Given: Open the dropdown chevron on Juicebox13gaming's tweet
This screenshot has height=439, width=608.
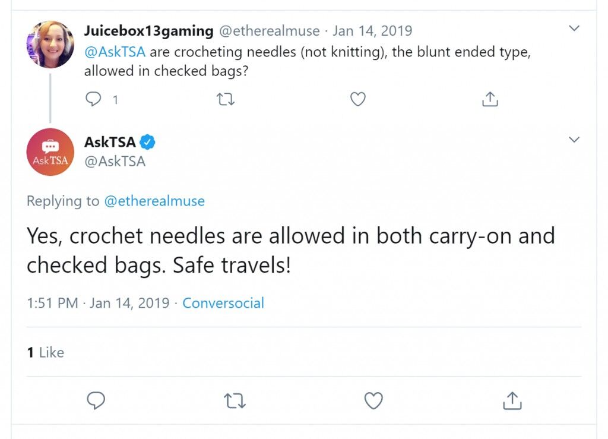Looking at the screenshot, I should [574, 28].
